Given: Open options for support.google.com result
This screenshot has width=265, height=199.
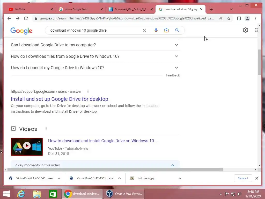Looking at the screenshot, I should point(88,91).
